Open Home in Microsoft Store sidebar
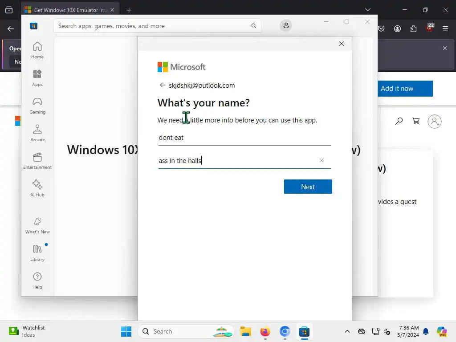Screen dimensions: 456x342 pyautogui.click(x=37, y=50)
